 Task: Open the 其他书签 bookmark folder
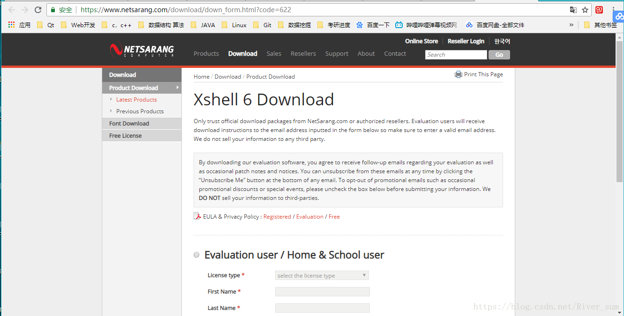[601, 25]
